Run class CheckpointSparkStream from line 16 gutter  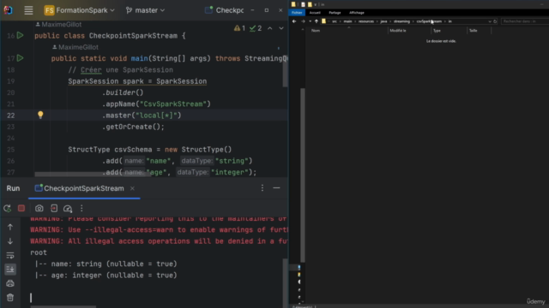tap(21, 35)
